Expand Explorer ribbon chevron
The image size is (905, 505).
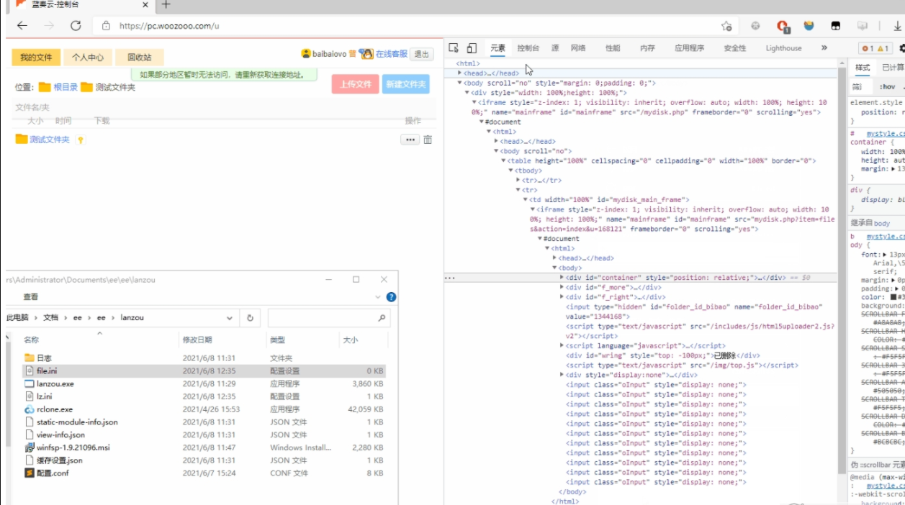(x=378, y=296)
